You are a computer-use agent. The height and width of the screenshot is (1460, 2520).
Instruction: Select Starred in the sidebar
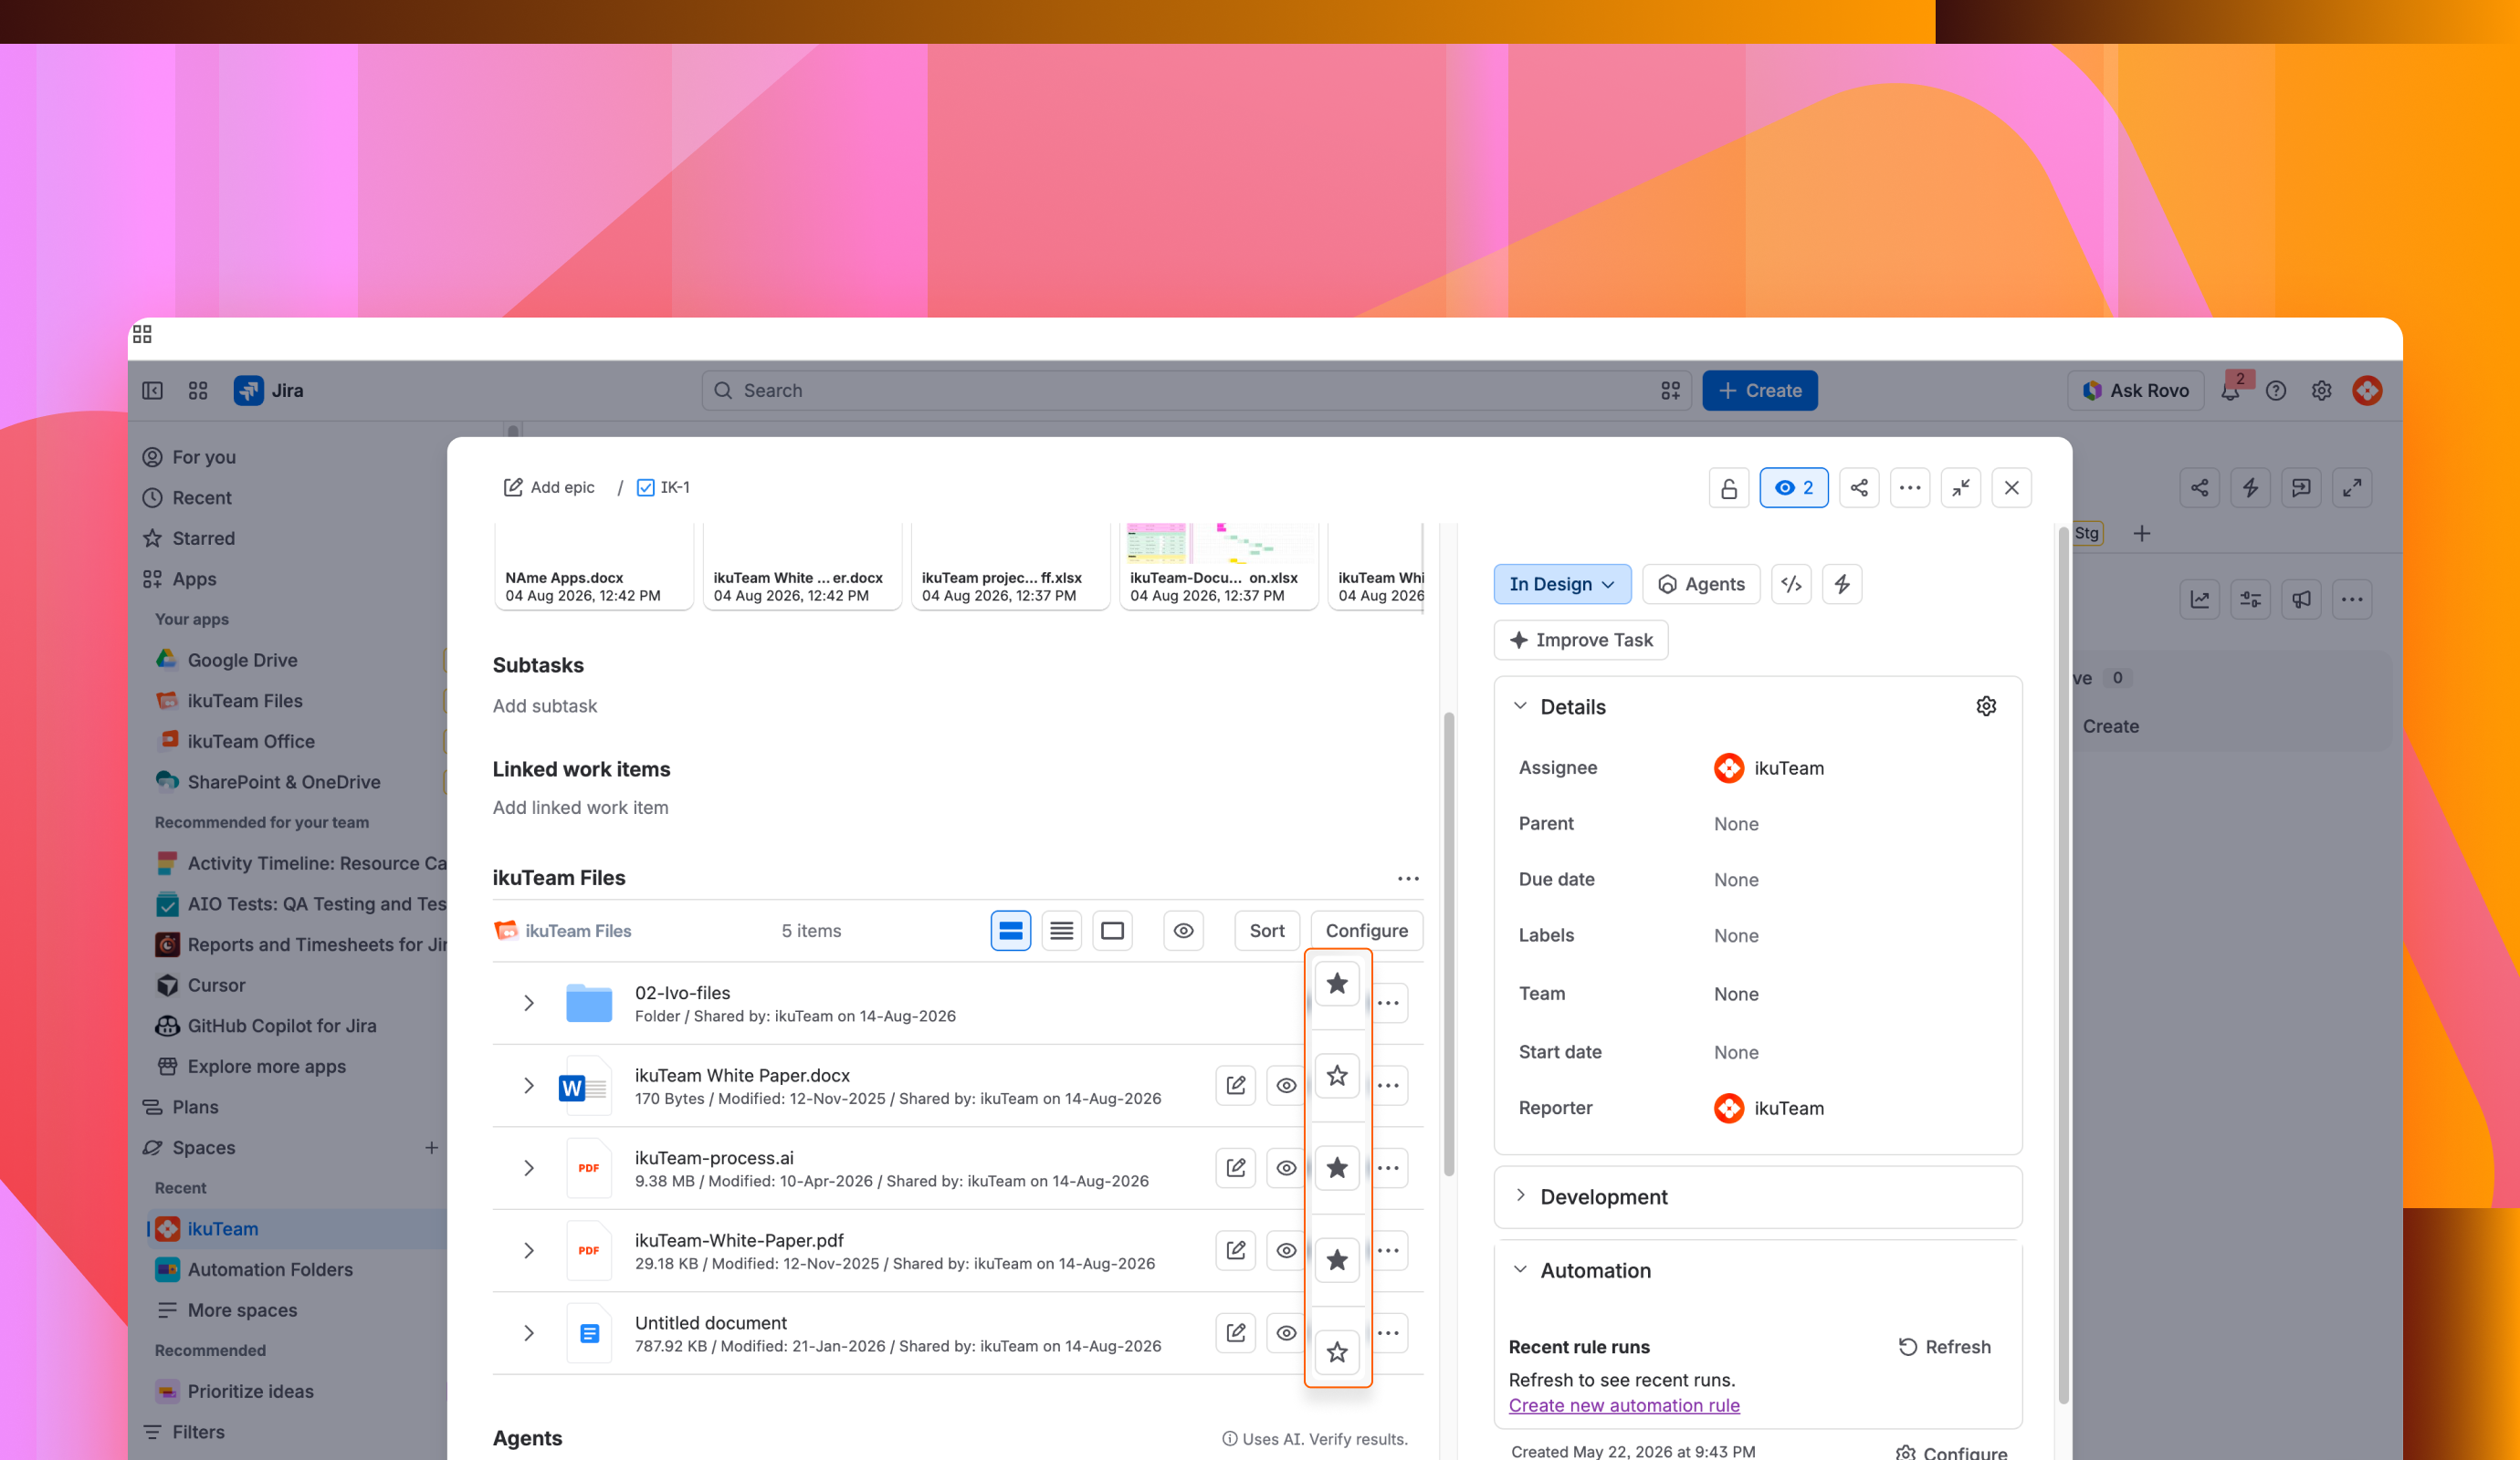click(204, 538)
